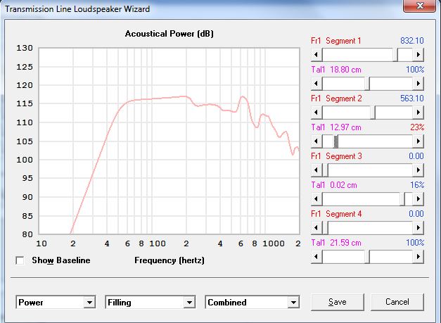Click the Fr1 Segment 4 label
The image size is (441, 323).
pos(336,213)
